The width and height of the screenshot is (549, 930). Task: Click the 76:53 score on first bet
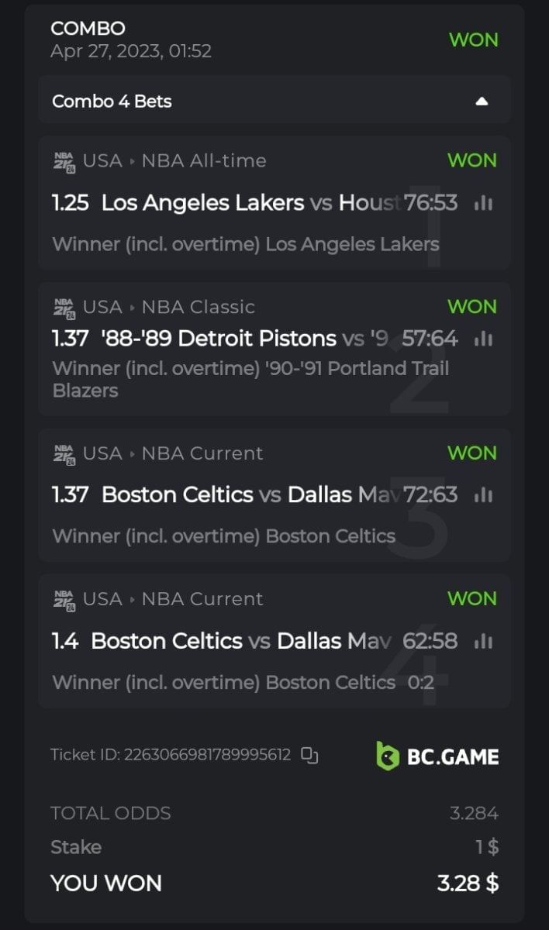[430, 203]
